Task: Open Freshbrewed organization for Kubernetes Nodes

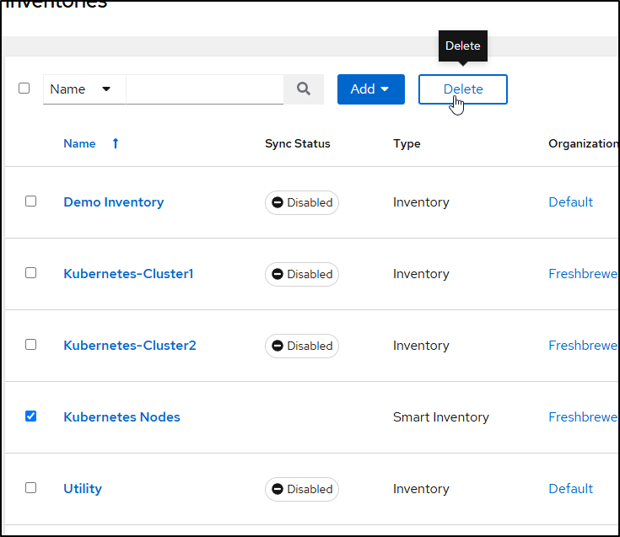Action: click(583, 417)
